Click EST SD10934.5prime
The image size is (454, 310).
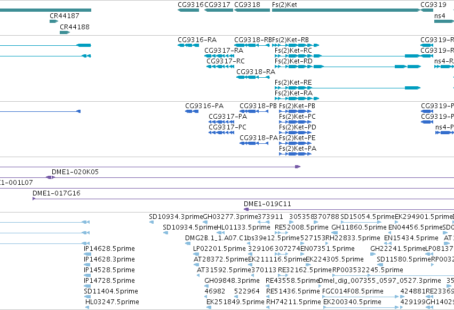click(x=165, y=233)
